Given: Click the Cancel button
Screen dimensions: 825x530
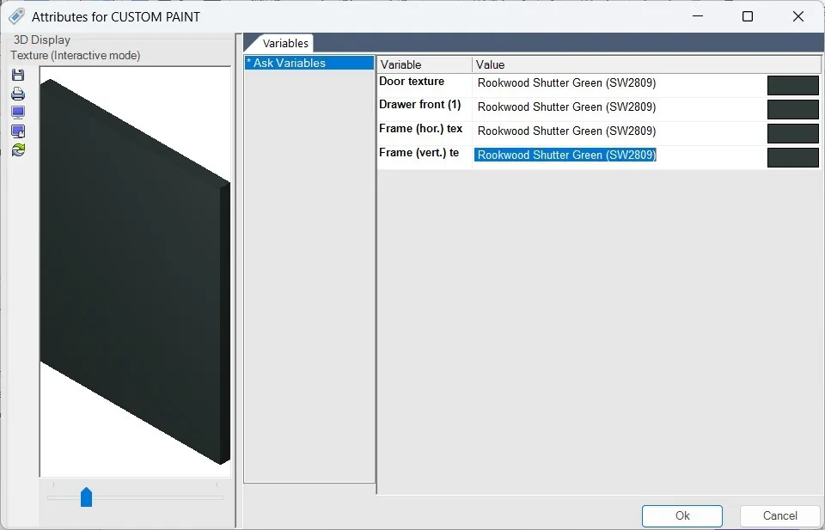Looking at the screenshot, I should click(779, 515).
